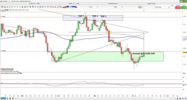Click the trash delete-objects icon
This screenshot has width=187, height=100.
coord(30,7)
